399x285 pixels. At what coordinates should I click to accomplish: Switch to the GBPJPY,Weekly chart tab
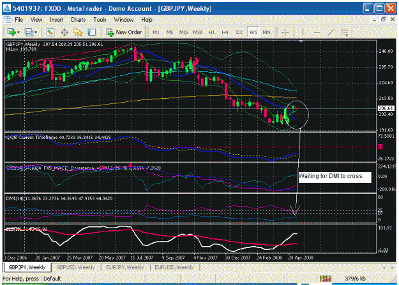click(27, 267)
